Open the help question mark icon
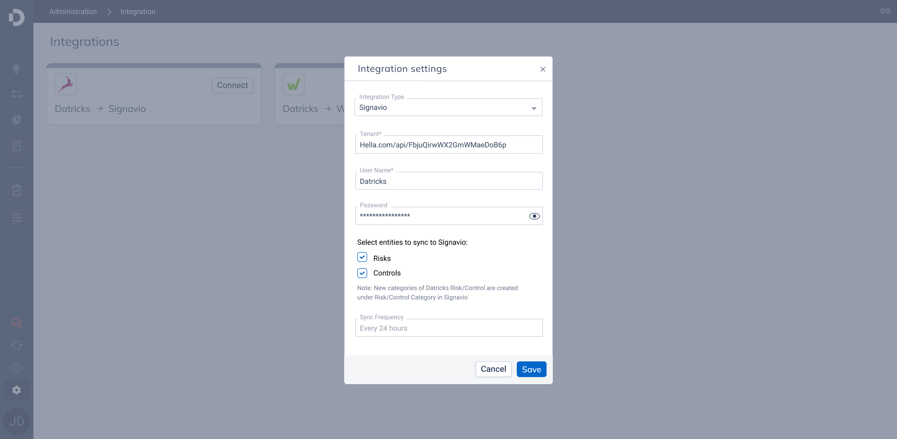897x439 pixels. [x=17, y=368]
